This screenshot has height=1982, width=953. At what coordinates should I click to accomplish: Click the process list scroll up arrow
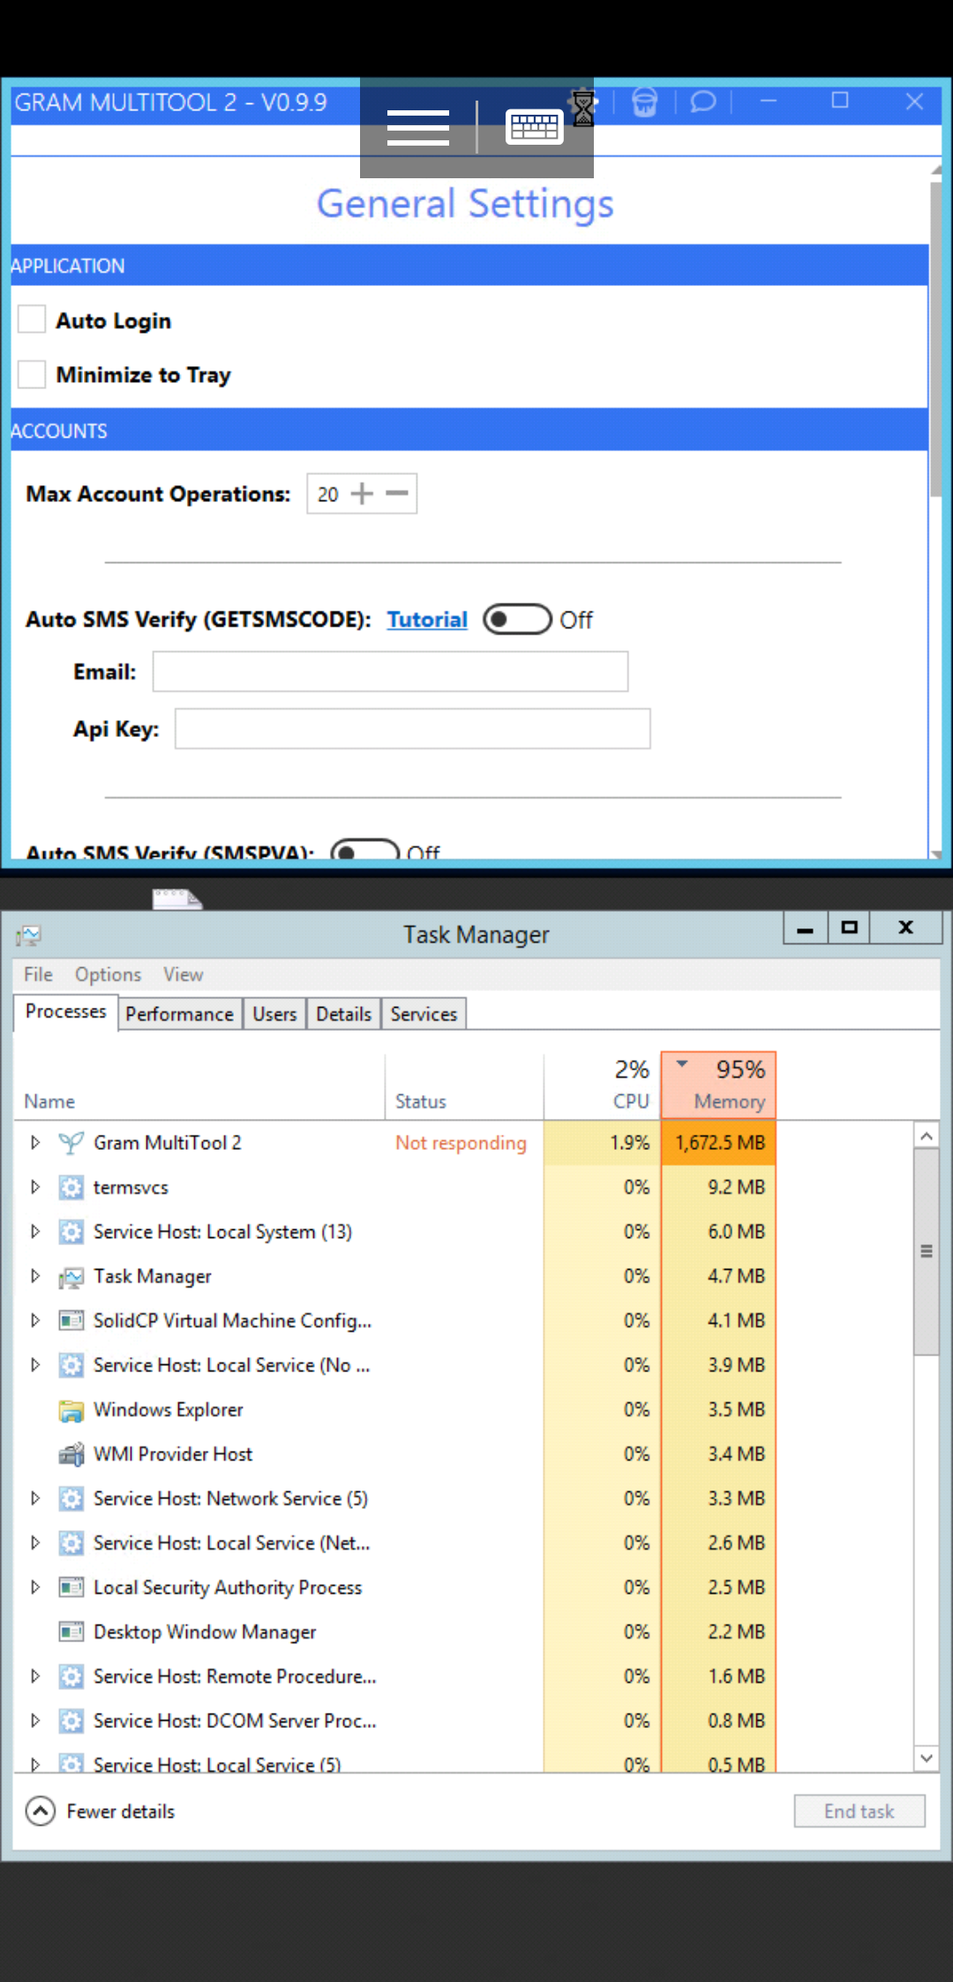(926, 1136)
